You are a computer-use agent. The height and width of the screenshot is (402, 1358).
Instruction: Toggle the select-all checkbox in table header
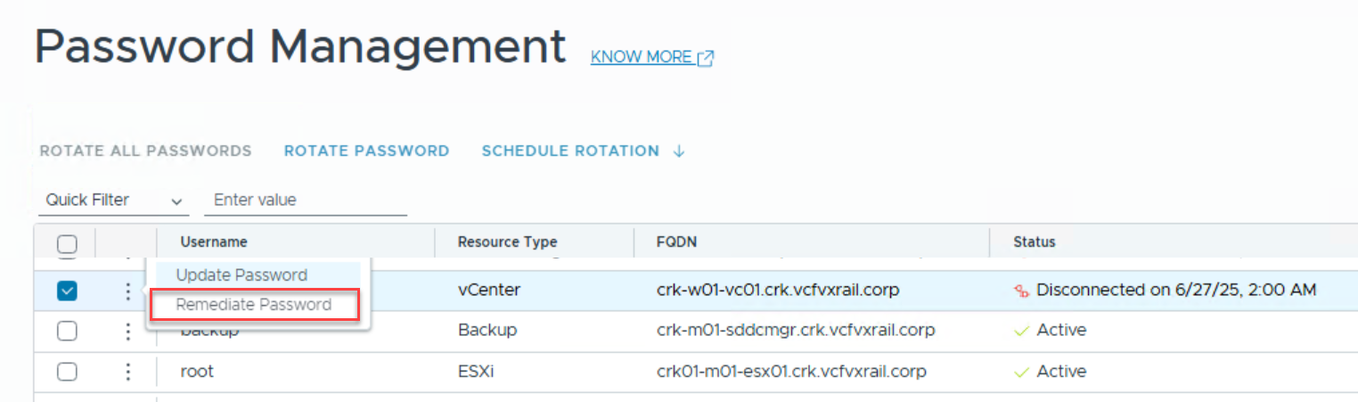67,242
